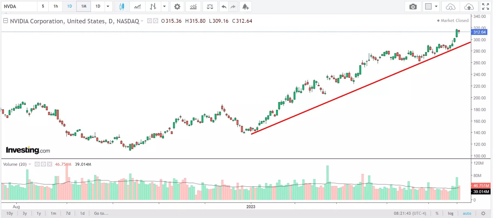Toggle visibility of Volume indicator
The image size is (493, 218).
point(37,164)
